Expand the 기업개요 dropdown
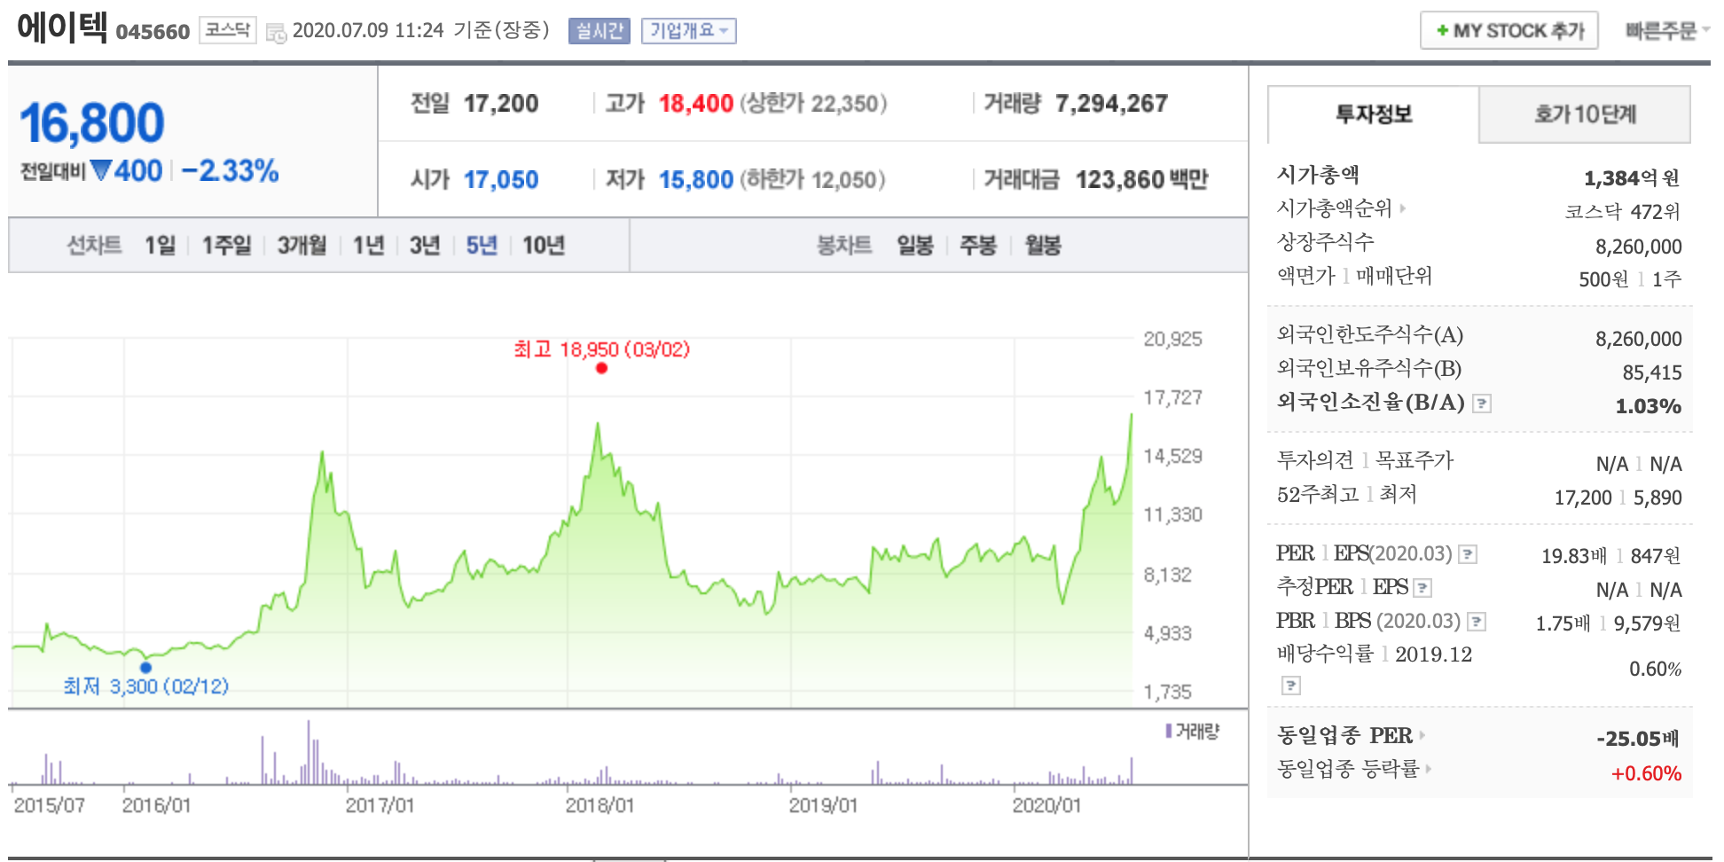The image size is (1724, 862). pos(689,31)
